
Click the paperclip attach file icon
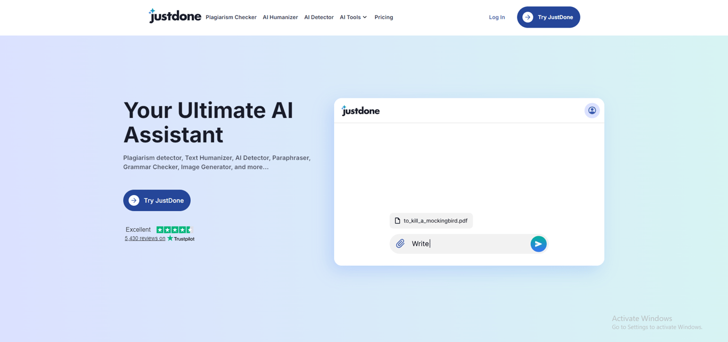[x=400, y=244]
